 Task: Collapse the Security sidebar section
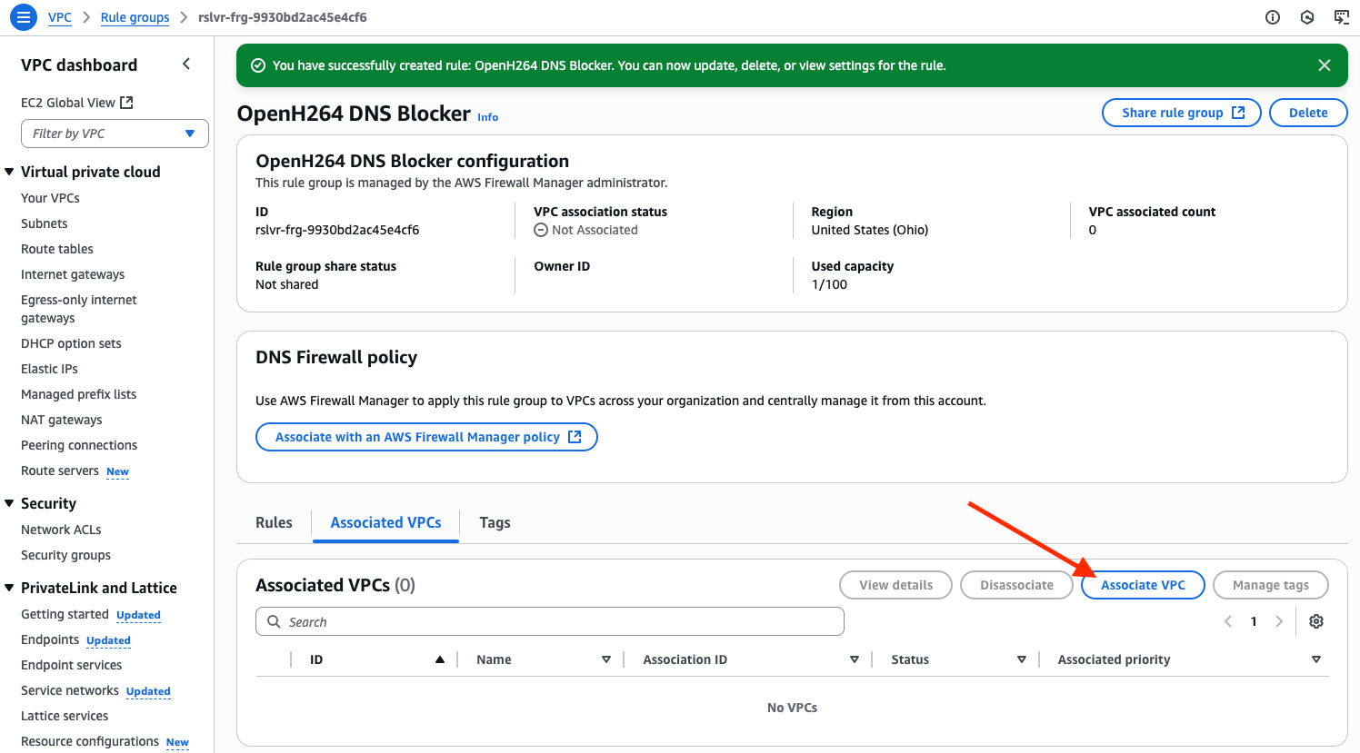click(10, 503)
